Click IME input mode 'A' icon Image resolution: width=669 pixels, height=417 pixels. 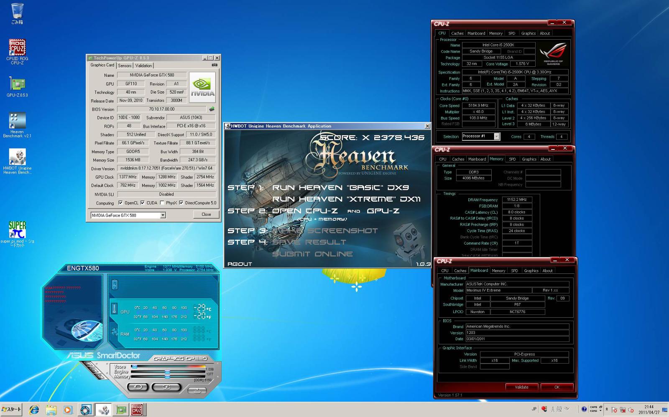point(553,409)
